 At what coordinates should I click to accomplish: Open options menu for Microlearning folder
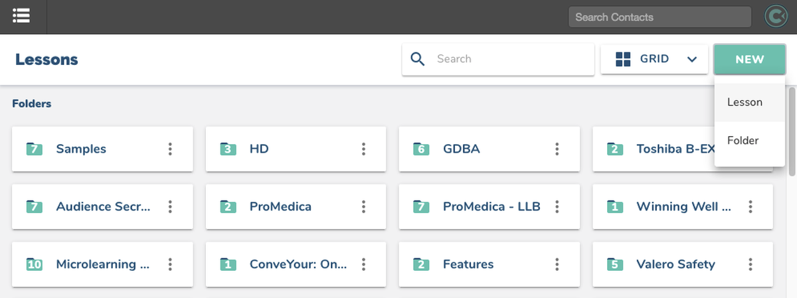pos(170,265)
